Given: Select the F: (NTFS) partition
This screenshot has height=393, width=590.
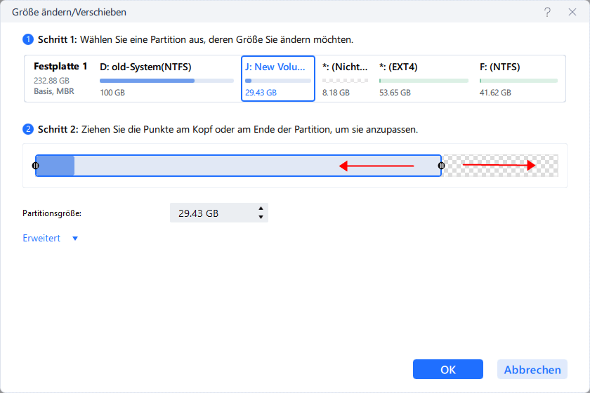Looking at the screenshot, I should [x=518, y=79].
